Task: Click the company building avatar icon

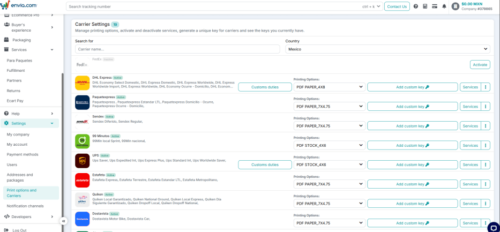Action: pos(456,6)
